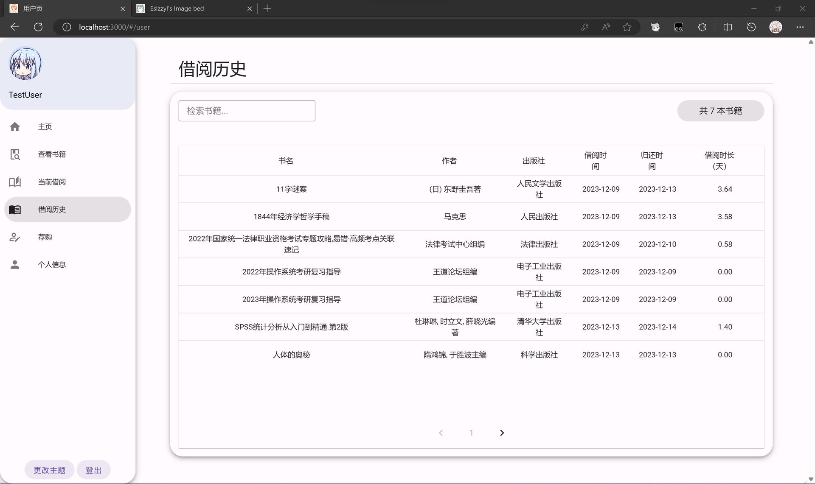Open 查看书籍 via the book search icon
Image resolution: width=815 pixels, height=484 pixels.
pyautogui.click(x=15, y=154)
